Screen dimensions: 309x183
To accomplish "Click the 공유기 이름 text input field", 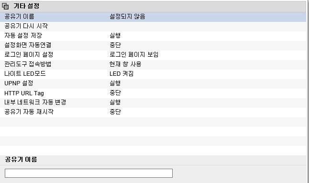I will [x=88, y=173].
